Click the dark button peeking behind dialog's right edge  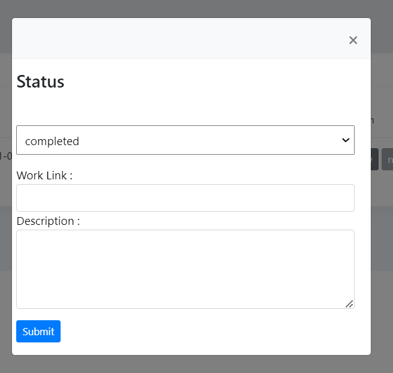coord(375,160)
